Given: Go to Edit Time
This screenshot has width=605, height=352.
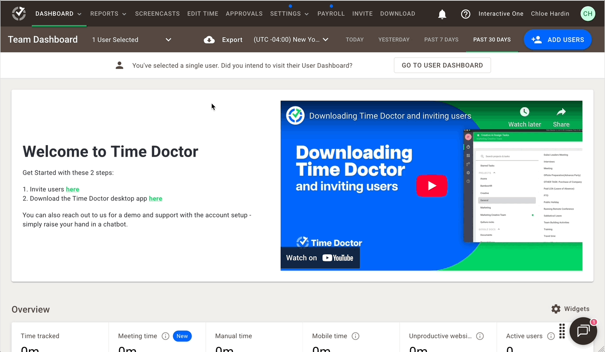Looking at the screenshot, I should click(x=203, y=14).
